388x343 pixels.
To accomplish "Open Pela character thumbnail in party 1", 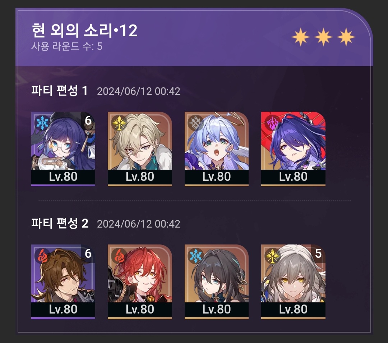I will coord(63,148).
